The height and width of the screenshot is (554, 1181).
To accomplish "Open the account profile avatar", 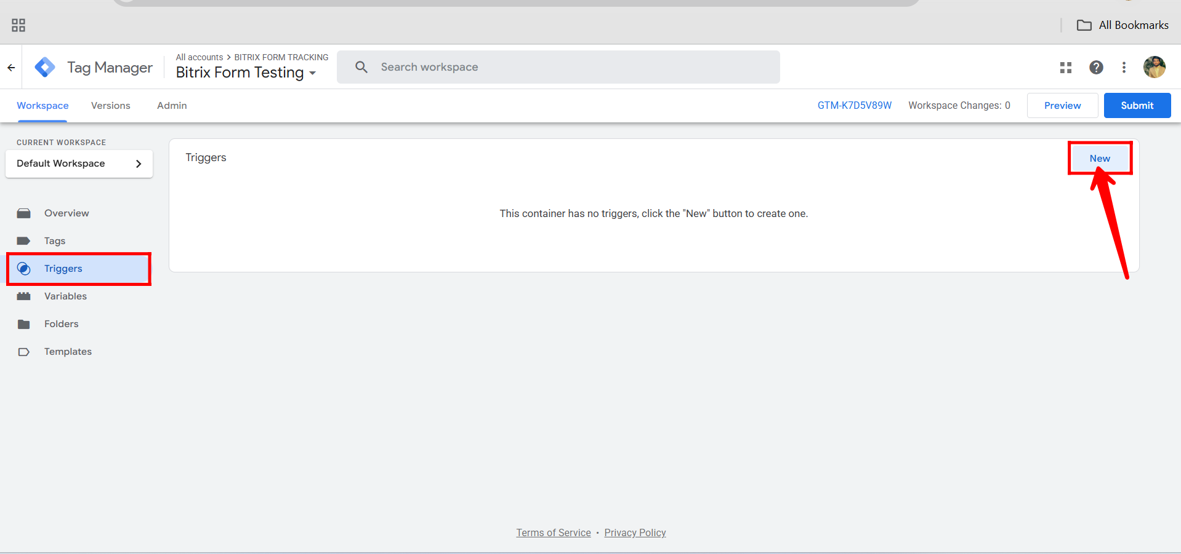I will (x=1155, y=67).
